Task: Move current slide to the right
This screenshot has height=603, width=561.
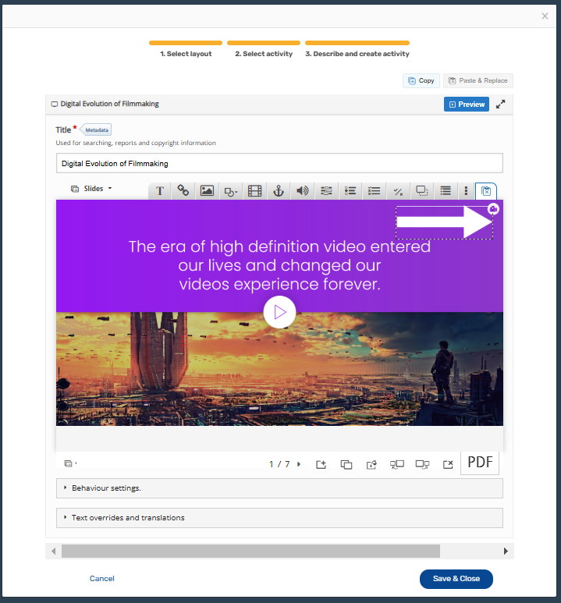Action: (x=422, y=464)
